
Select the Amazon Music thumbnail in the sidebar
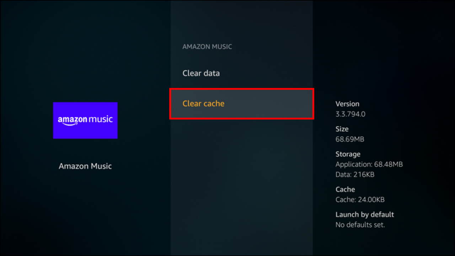click(x=85, y=120)
